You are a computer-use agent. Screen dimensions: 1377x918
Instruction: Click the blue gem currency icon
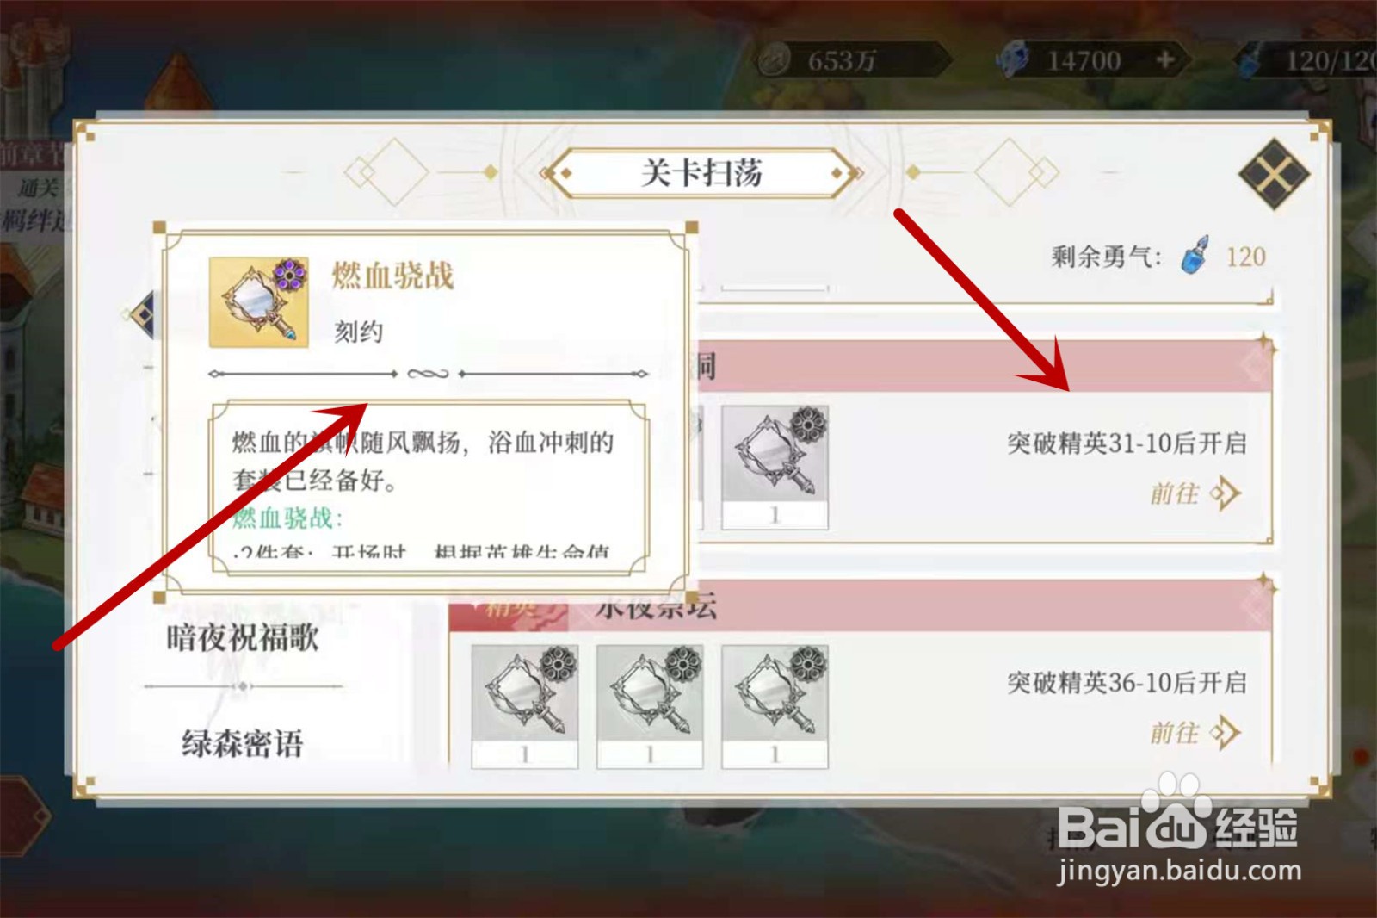pos(1013,59)
